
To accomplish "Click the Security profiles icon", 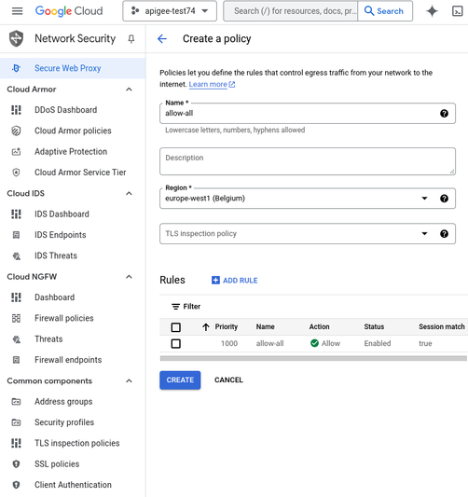I will (x=16, y=422).
